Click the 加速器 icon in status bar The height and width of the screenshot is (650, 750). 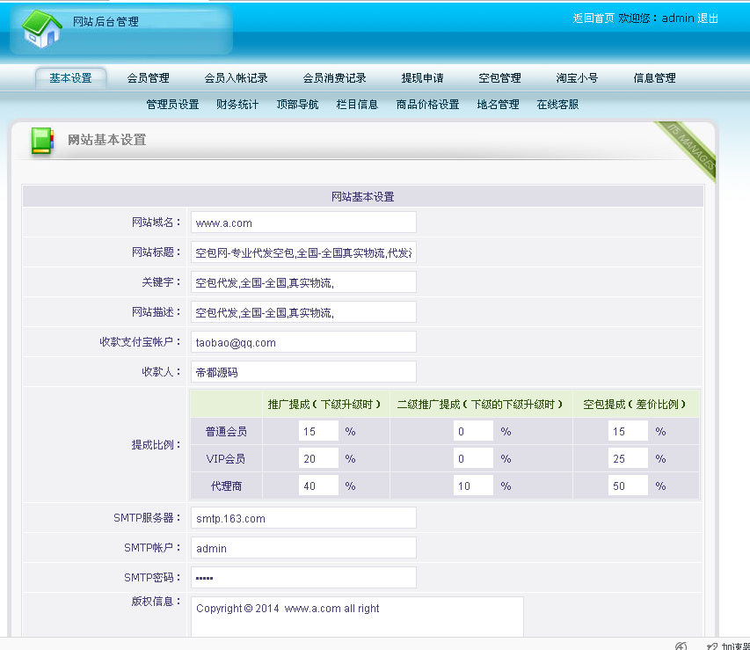[x=710, y=645]
